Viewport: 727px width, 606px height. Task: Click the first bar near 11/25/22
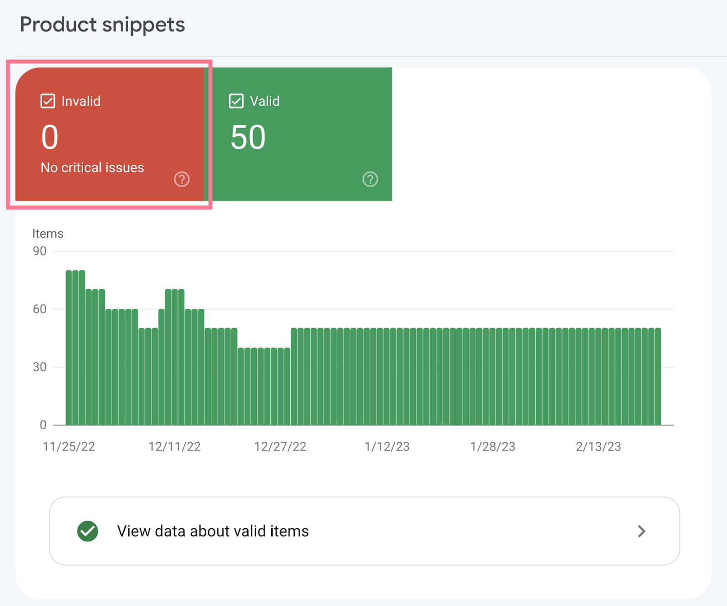coord(69,348)
